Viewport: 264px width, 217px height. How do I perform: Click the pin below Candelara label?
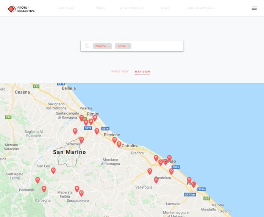click(156, 180)
